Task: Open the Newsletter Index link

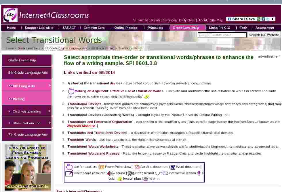Action: pyautogui.click(x=164, y=20)
